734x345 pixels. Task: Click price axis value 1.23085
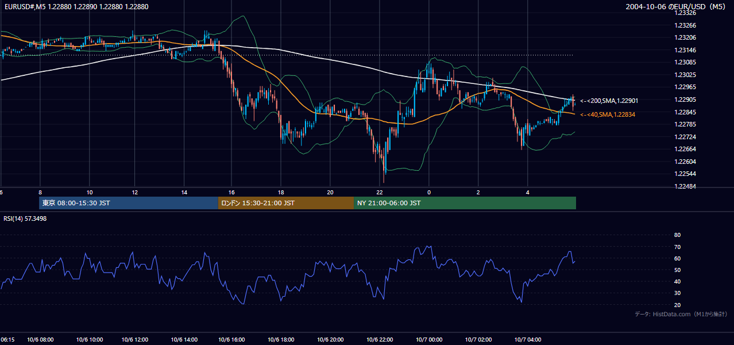coord(685,62)
